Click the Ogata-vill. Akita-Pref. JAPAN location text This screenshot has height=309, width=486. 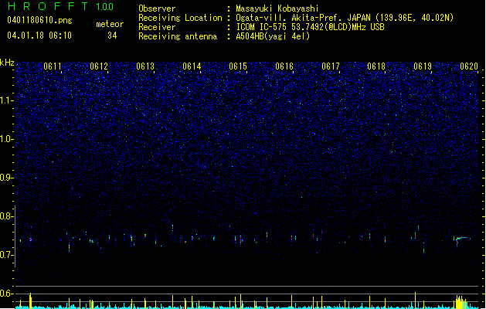[x=345, y=18]
